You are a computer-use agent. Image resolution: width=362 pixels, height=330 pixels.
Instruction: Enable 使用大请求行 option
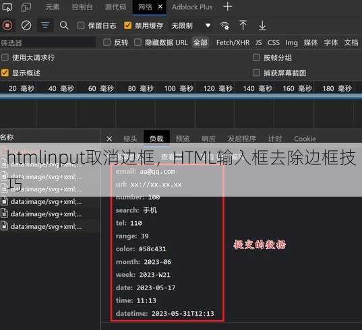[5, 57]
